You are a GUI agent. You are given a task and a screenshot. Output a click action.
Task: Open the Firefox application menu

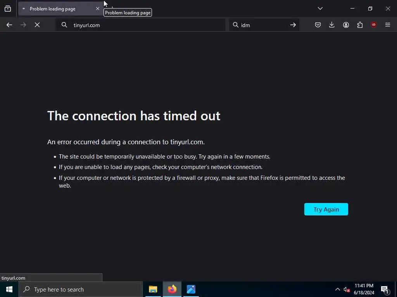point(388,25)
